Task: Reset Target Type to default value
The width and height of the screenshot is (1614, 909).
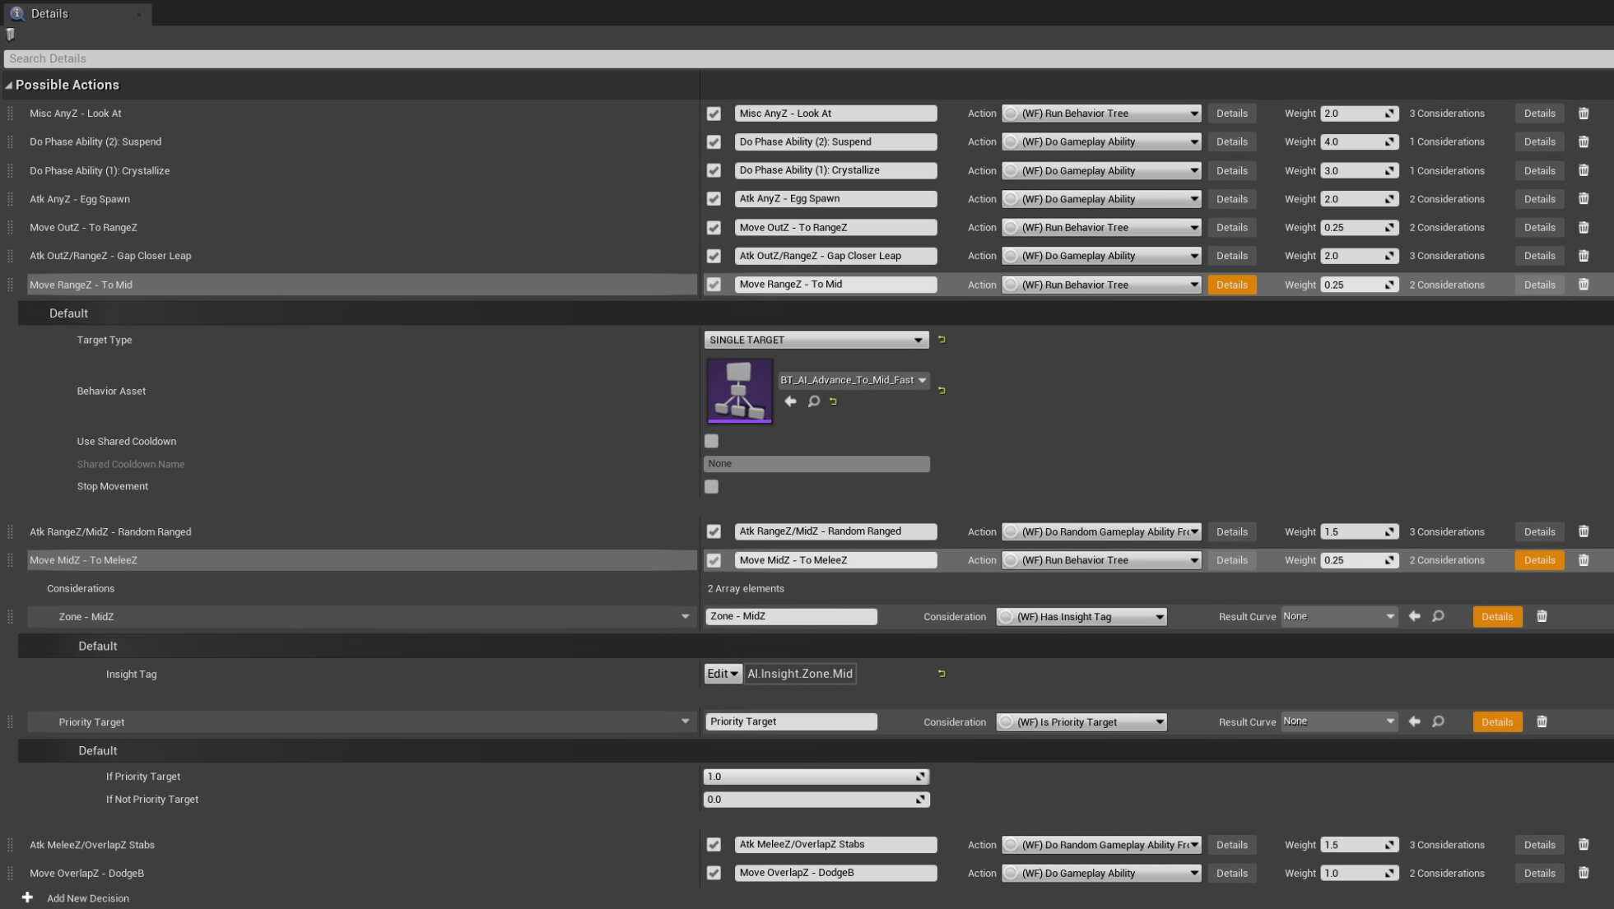Action: (942, 340)
